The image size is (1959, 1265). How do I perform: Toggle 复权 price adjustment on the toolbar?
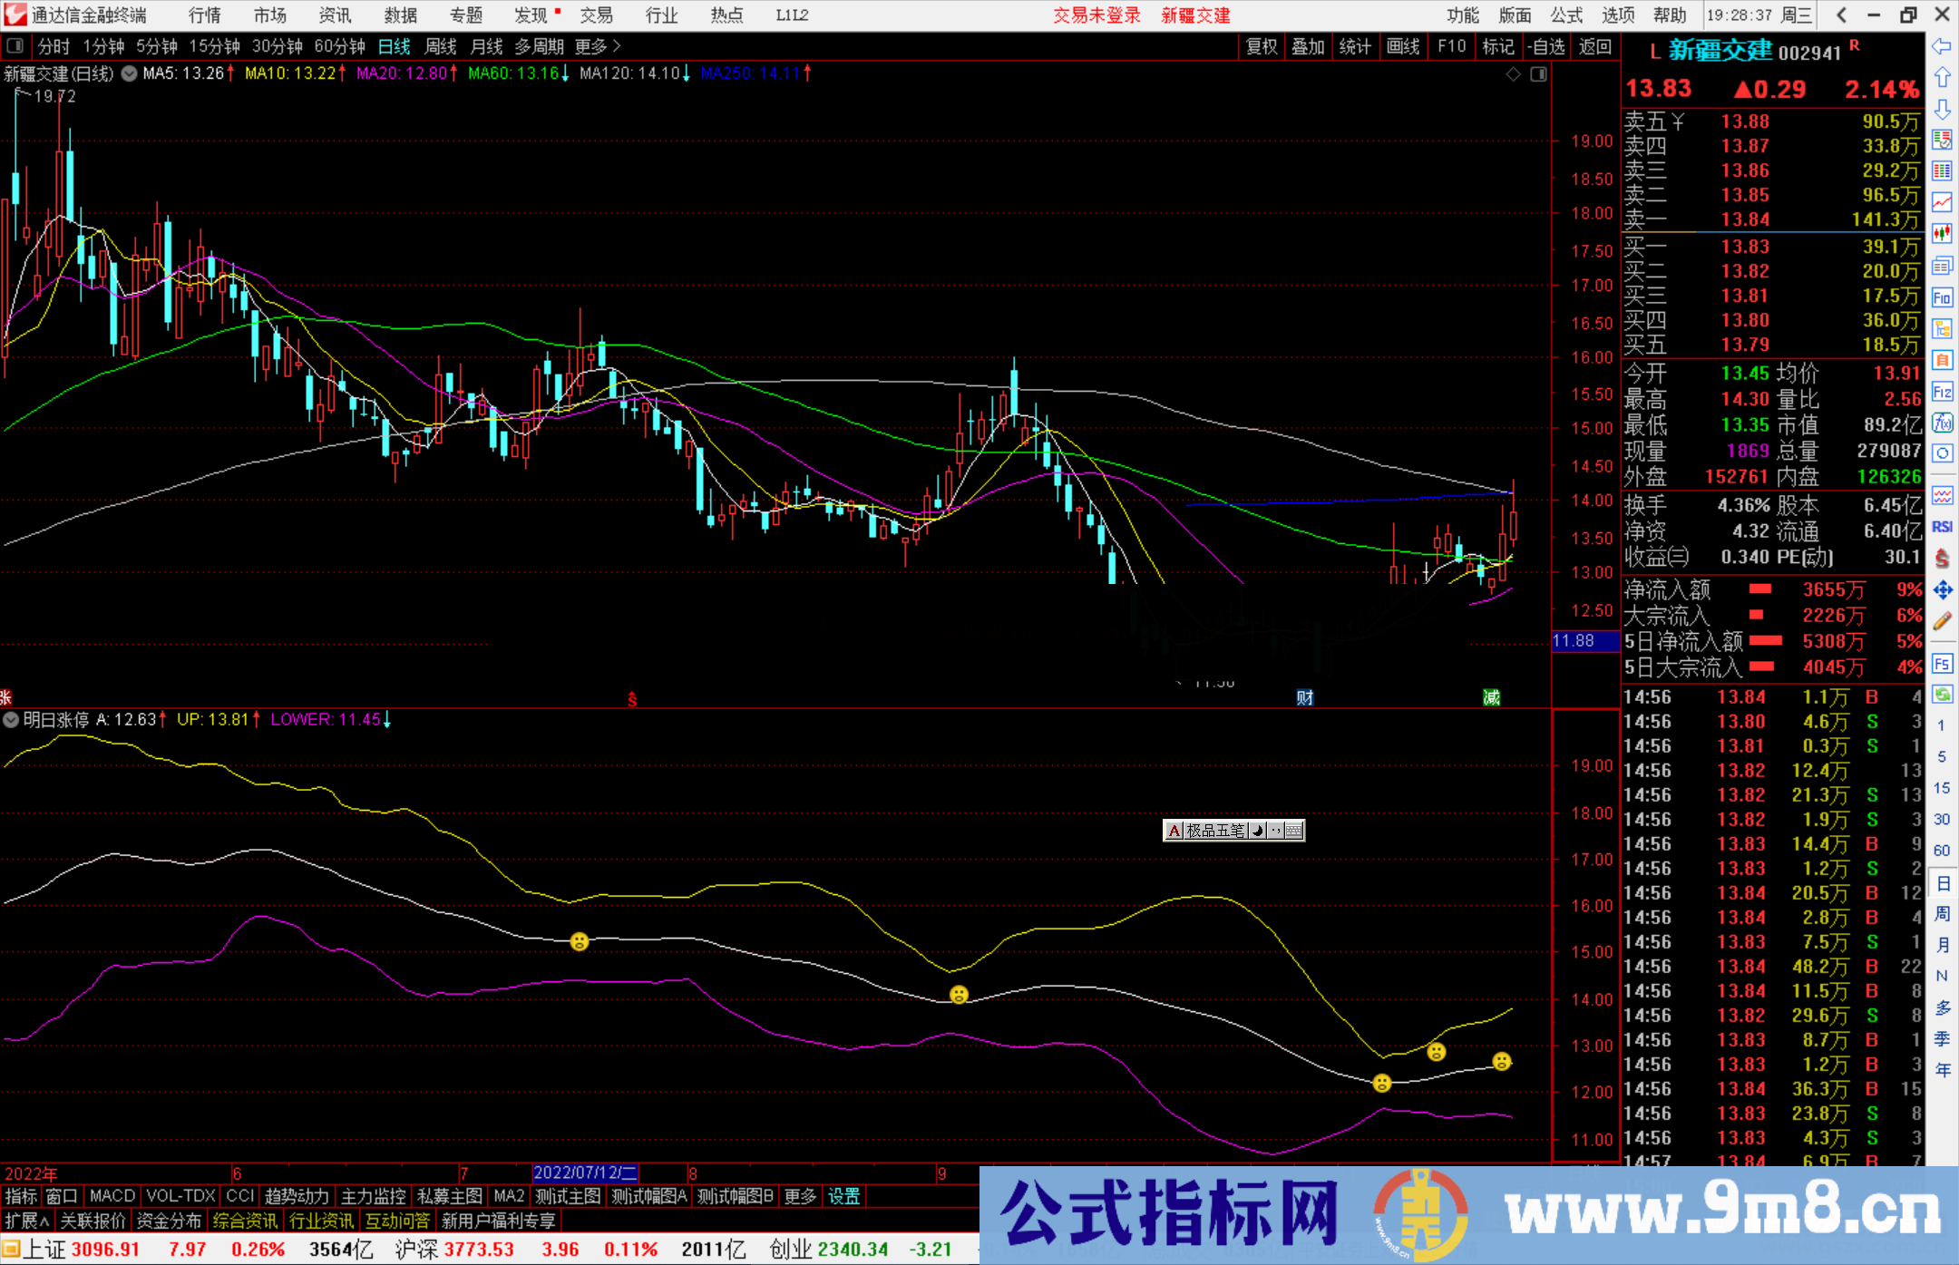pos(1262,46)
